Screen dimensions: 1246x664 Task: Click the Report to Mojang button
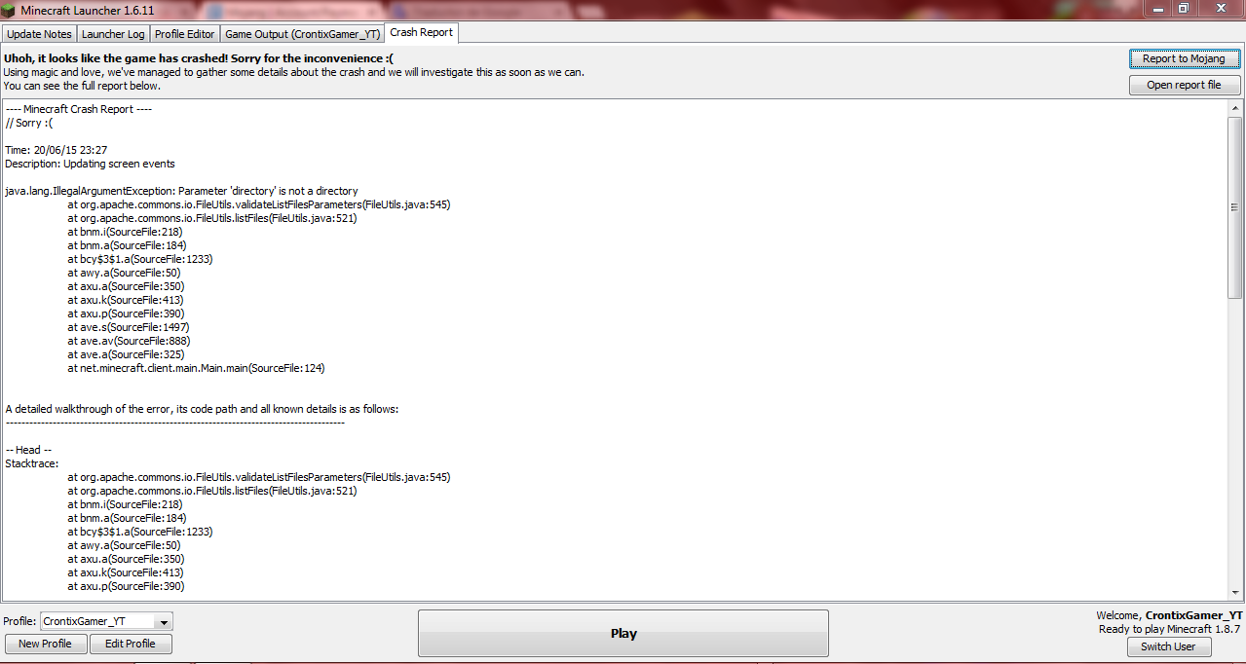1184,58
